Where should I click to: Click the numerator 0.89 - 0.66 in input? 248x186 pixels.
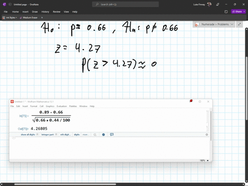[51, 112]
